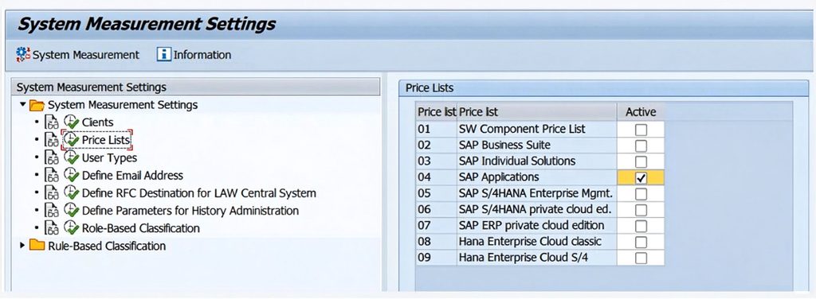Open the System Measurement toolbar button
Screen dimensions: 816x299
pyautogui.click(x=78, y=55)
